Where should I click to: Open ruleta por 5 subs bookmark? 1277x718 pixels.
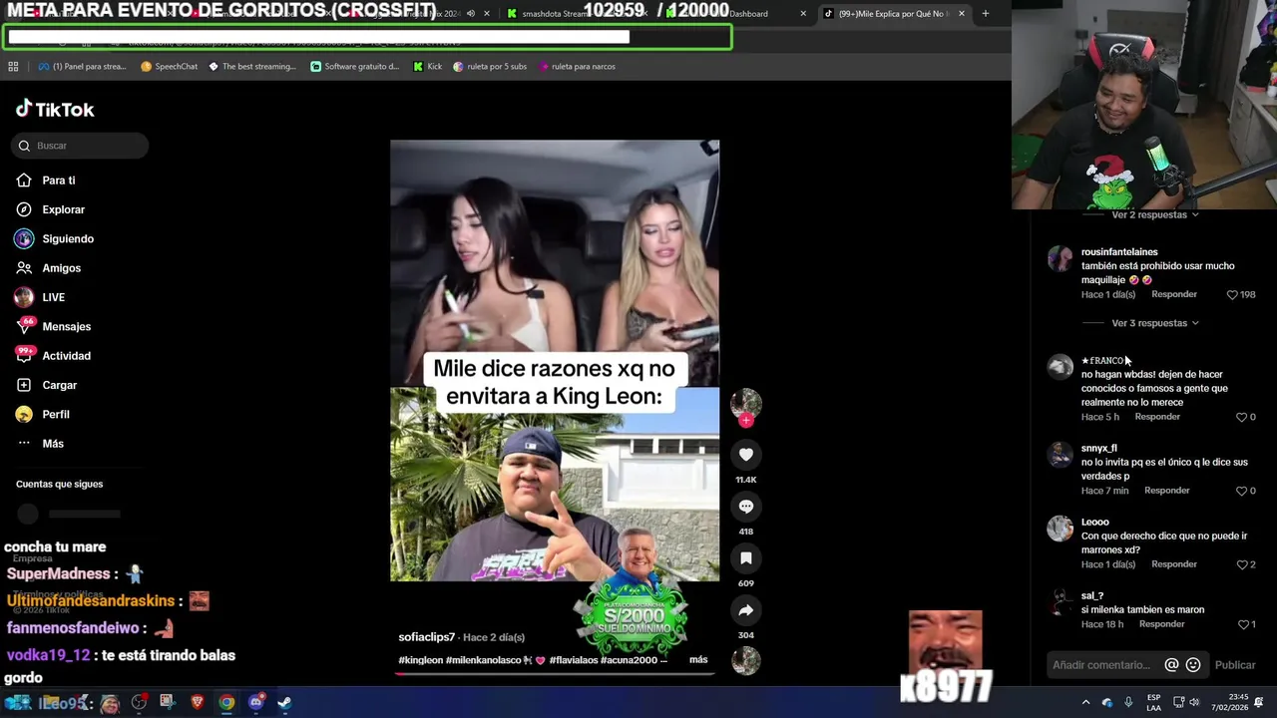coord(490,67)
